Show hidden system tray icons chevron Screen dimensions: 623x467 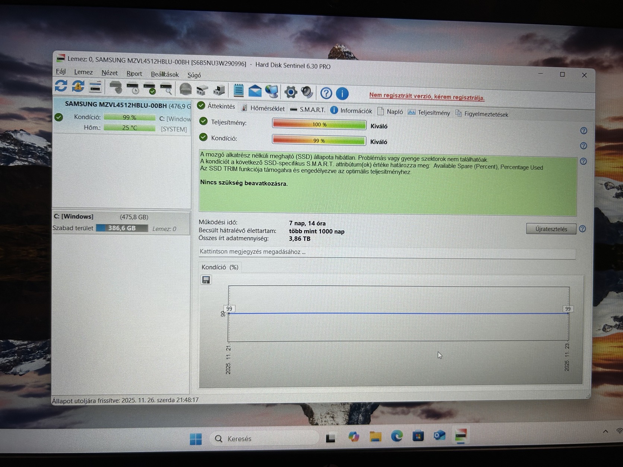605,431
